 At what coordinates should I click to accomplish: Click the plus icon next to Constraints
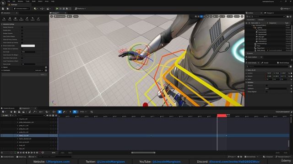[x=46, y=70]
